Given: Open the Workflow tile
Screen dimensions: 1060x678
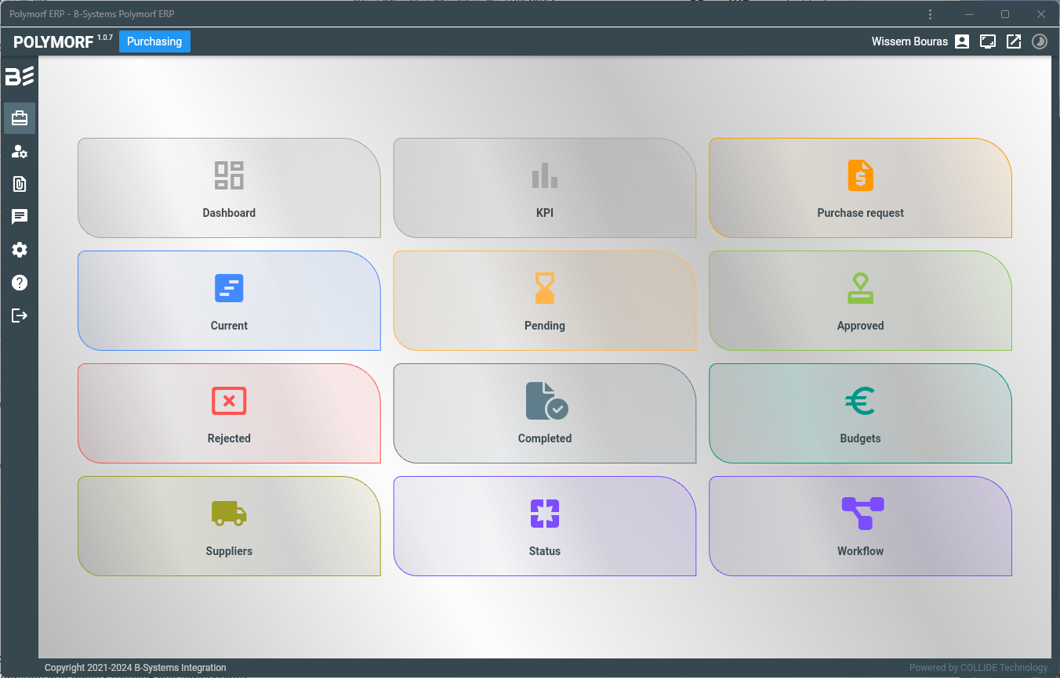Looking at the screenshot, I should tap(860, 526).
